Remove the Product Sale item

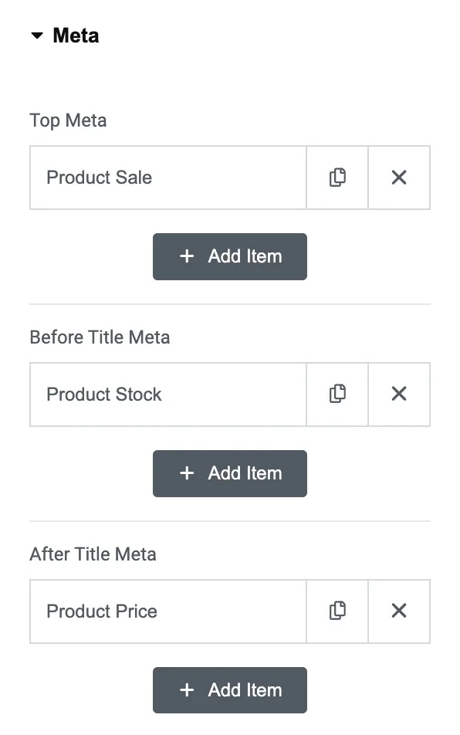(399, 178)
